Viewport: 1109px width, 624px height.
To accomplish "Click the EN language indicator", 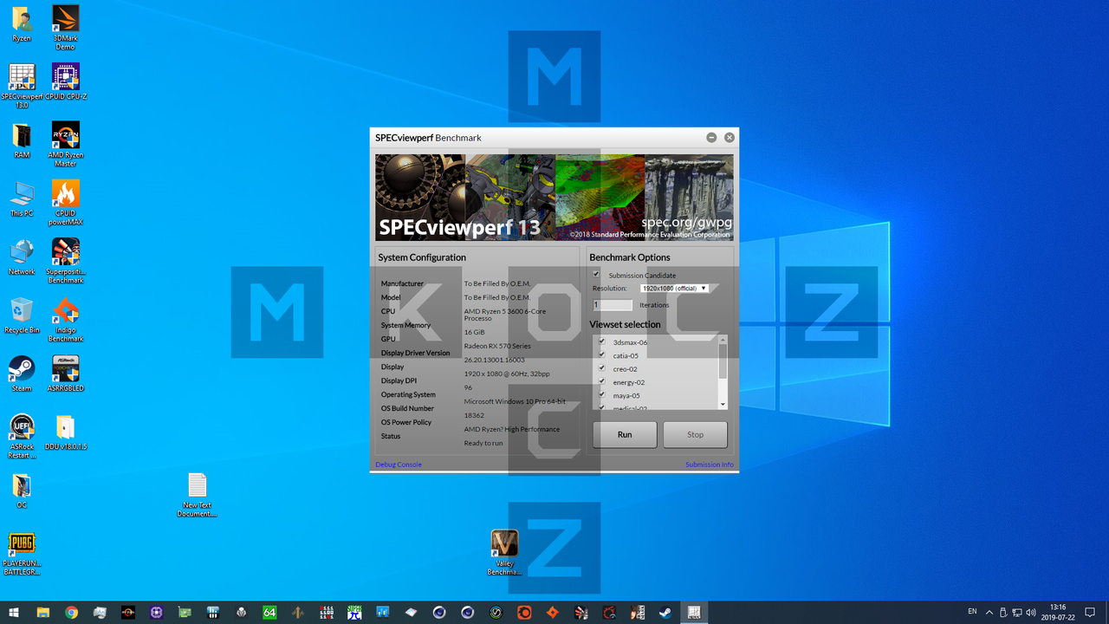I will (972, 612).
